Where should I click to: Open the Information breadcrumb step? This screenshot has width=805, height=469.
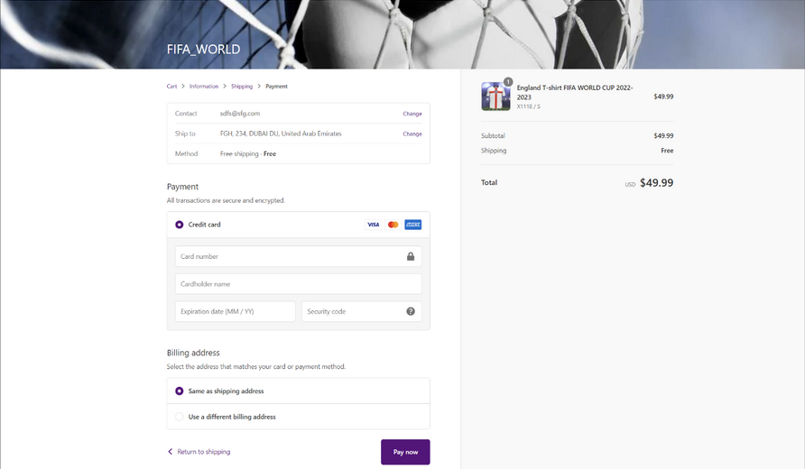click(x=204, y=87)
